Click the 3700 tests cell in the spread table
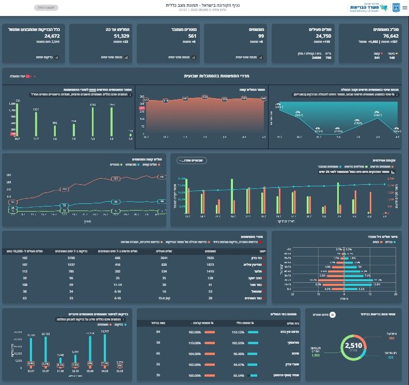409x385 pixels. 71,258
